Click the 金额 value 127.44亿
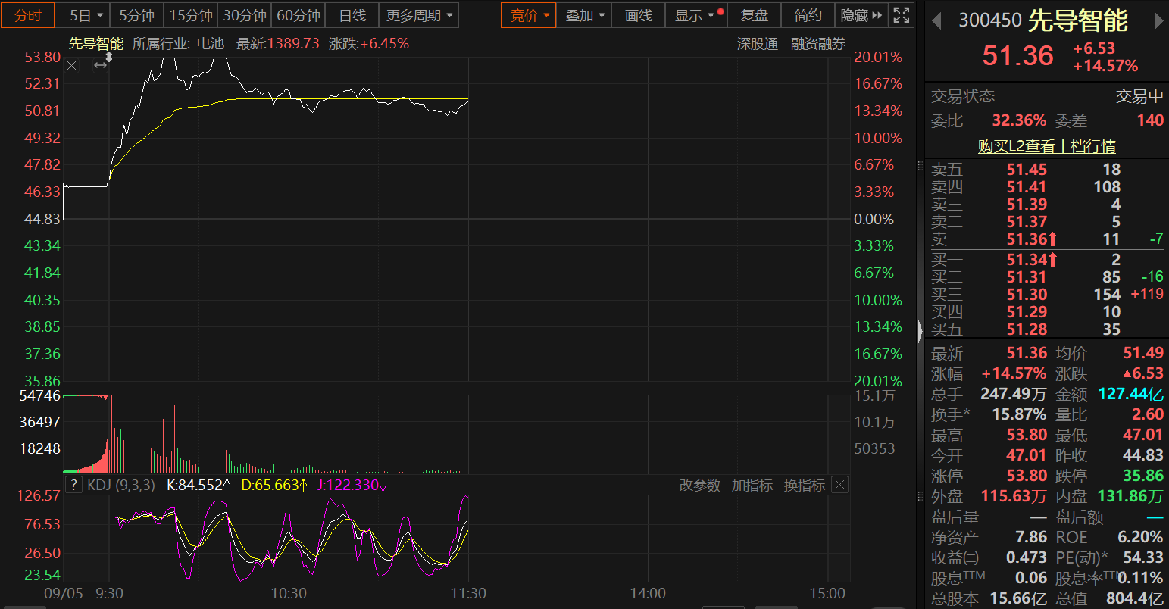Screen dimensions: 1169x609 1130,394
